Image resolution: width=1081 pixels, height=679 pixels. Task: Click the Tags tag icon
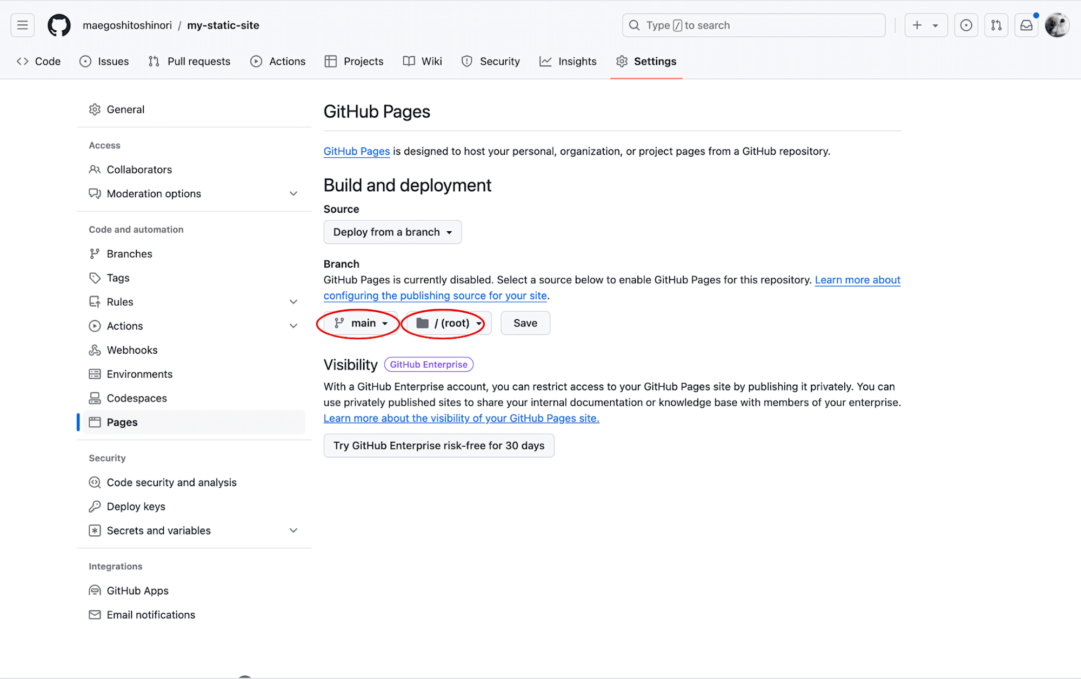point(95,278)
